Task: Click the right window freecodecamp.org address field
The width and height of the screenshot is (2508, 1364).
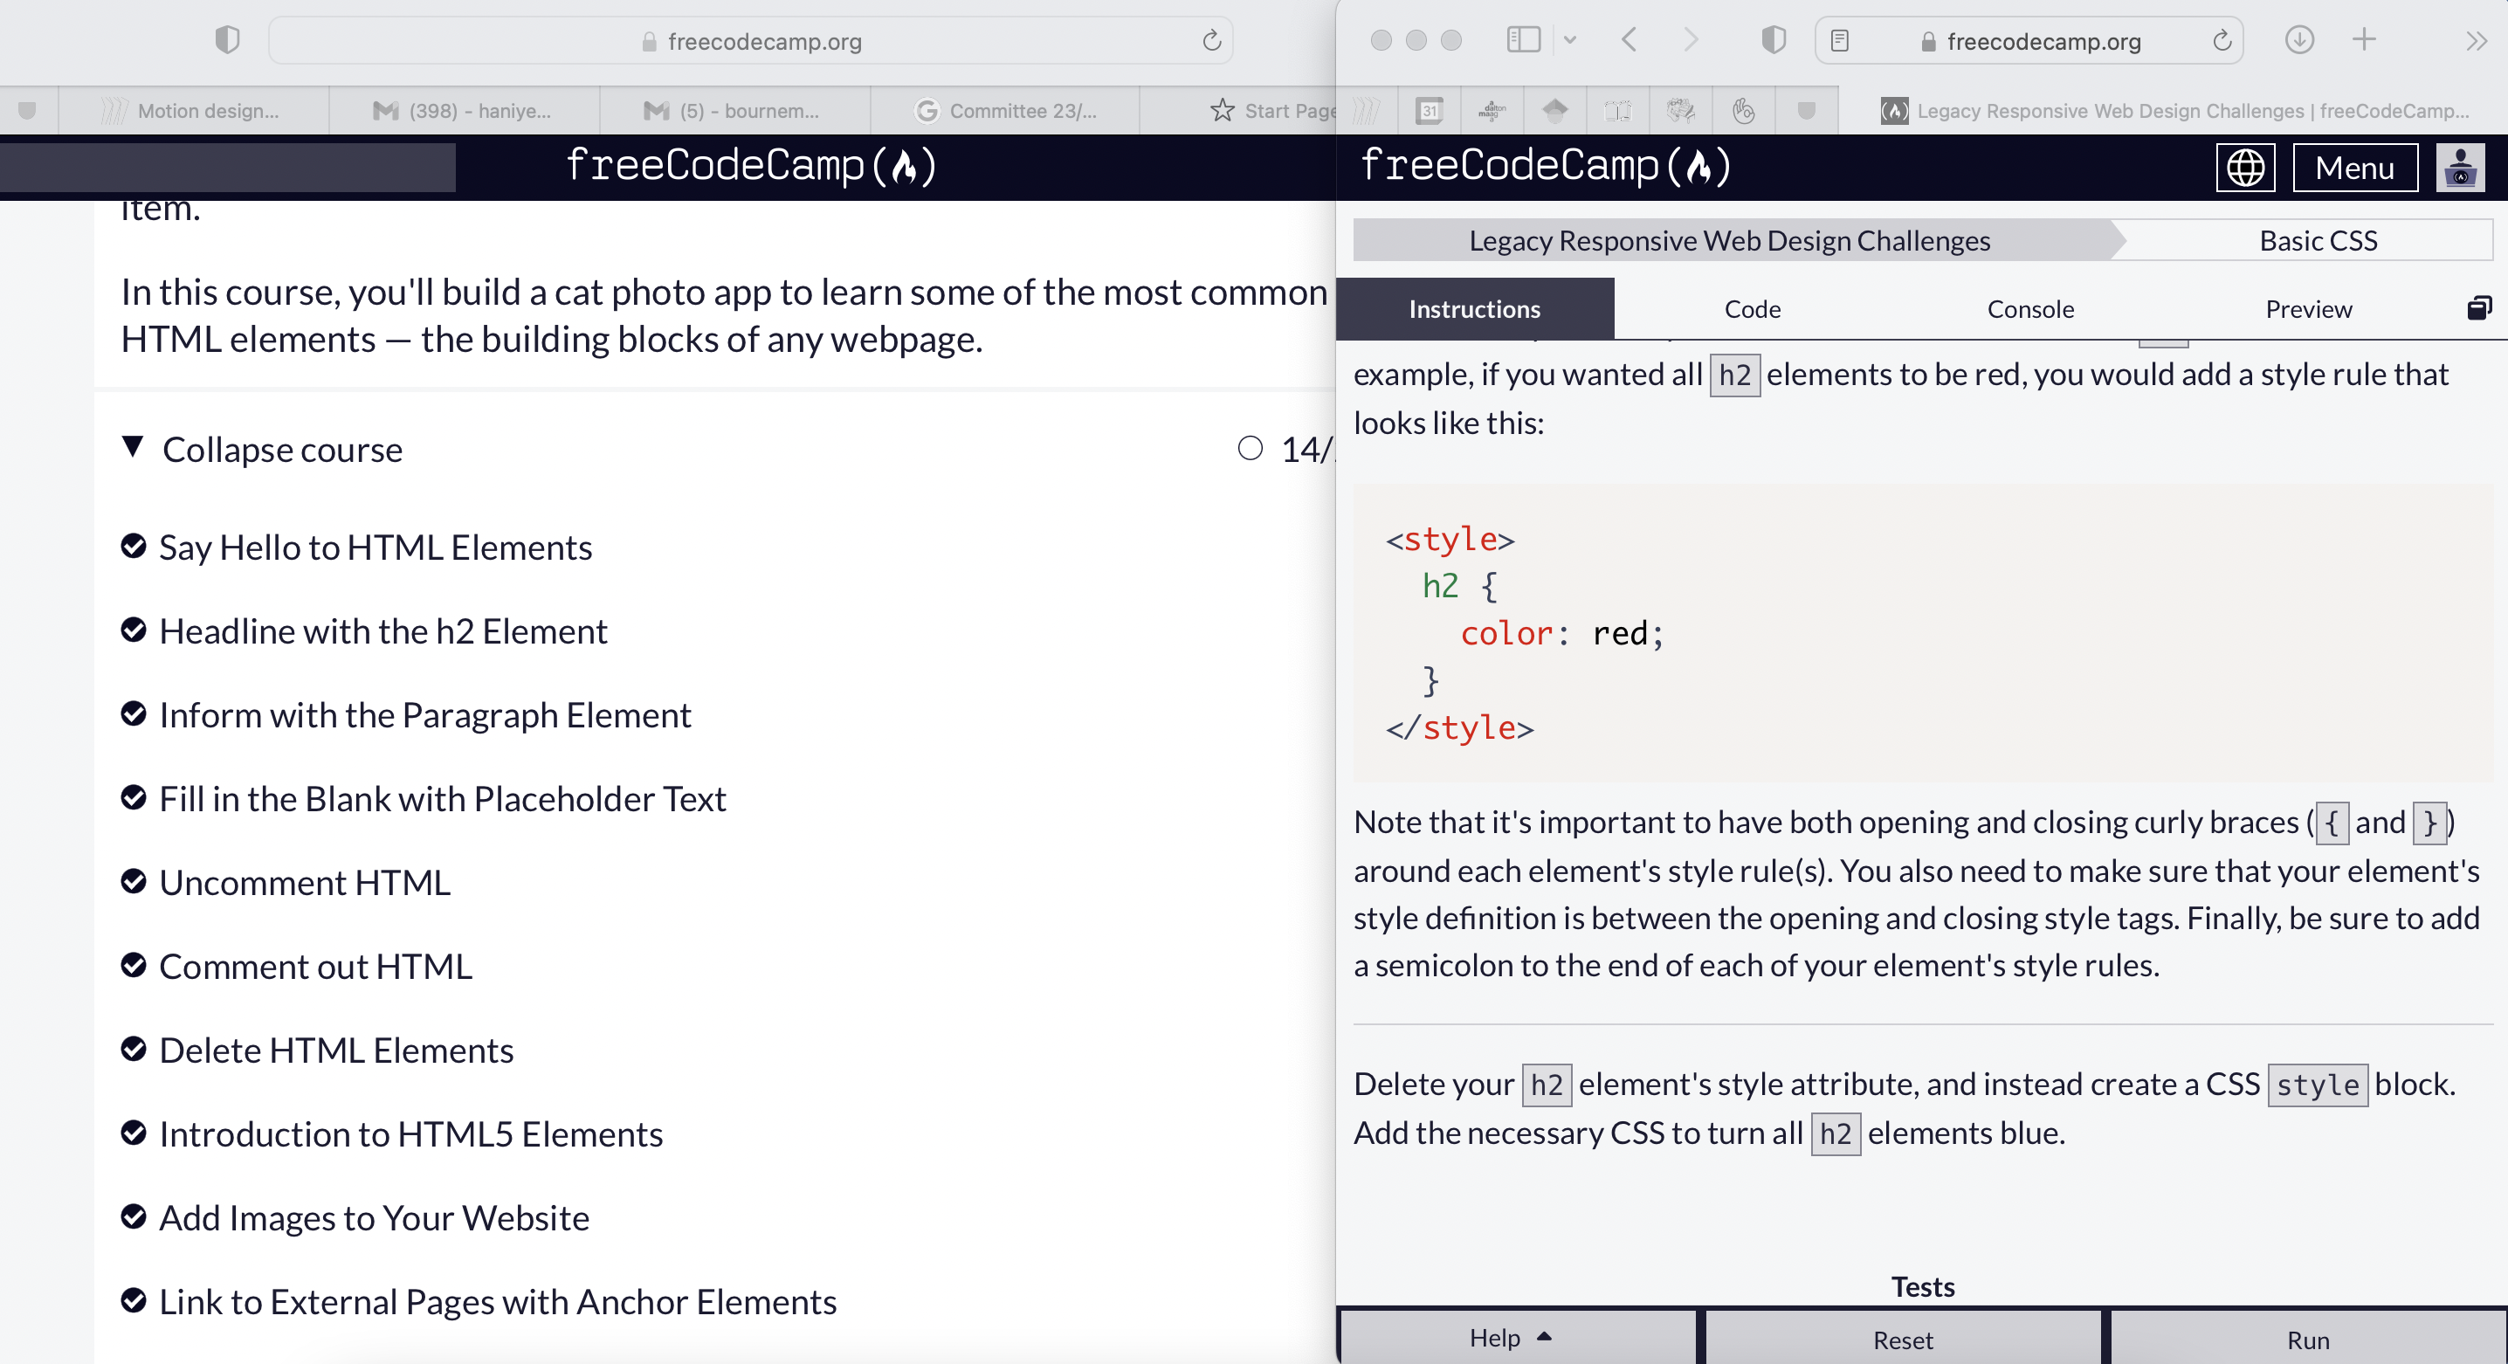Action: coord(2030,41)
